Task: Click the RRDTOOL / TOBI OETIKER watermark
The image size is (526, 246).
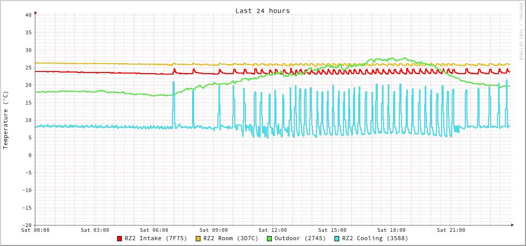Action: pos(521,32)
